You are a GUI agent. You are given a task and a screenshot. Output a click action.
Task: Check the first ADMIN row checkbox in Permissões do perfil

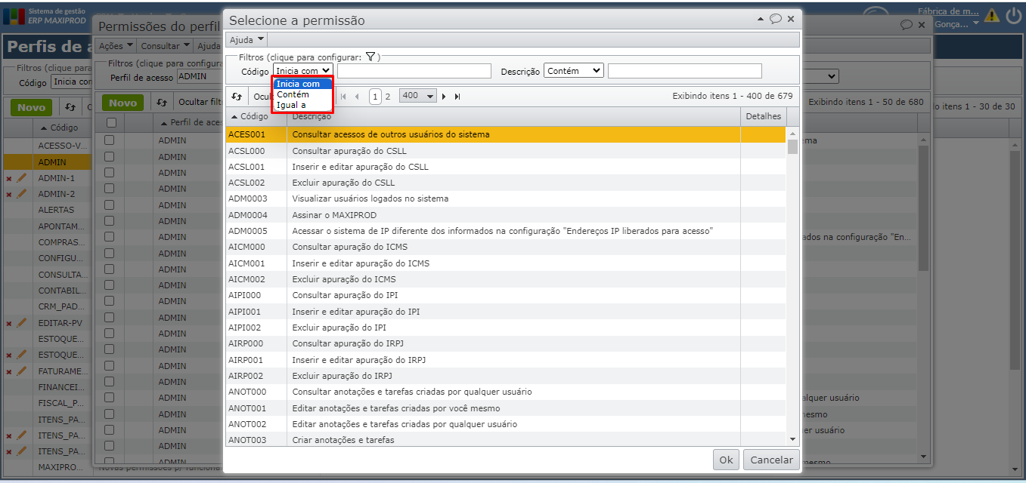(110, 140)
